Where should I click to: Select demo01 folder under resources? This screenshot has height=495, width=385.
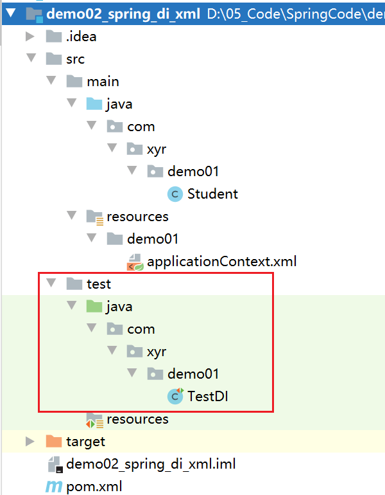click(x=153, y=239)
